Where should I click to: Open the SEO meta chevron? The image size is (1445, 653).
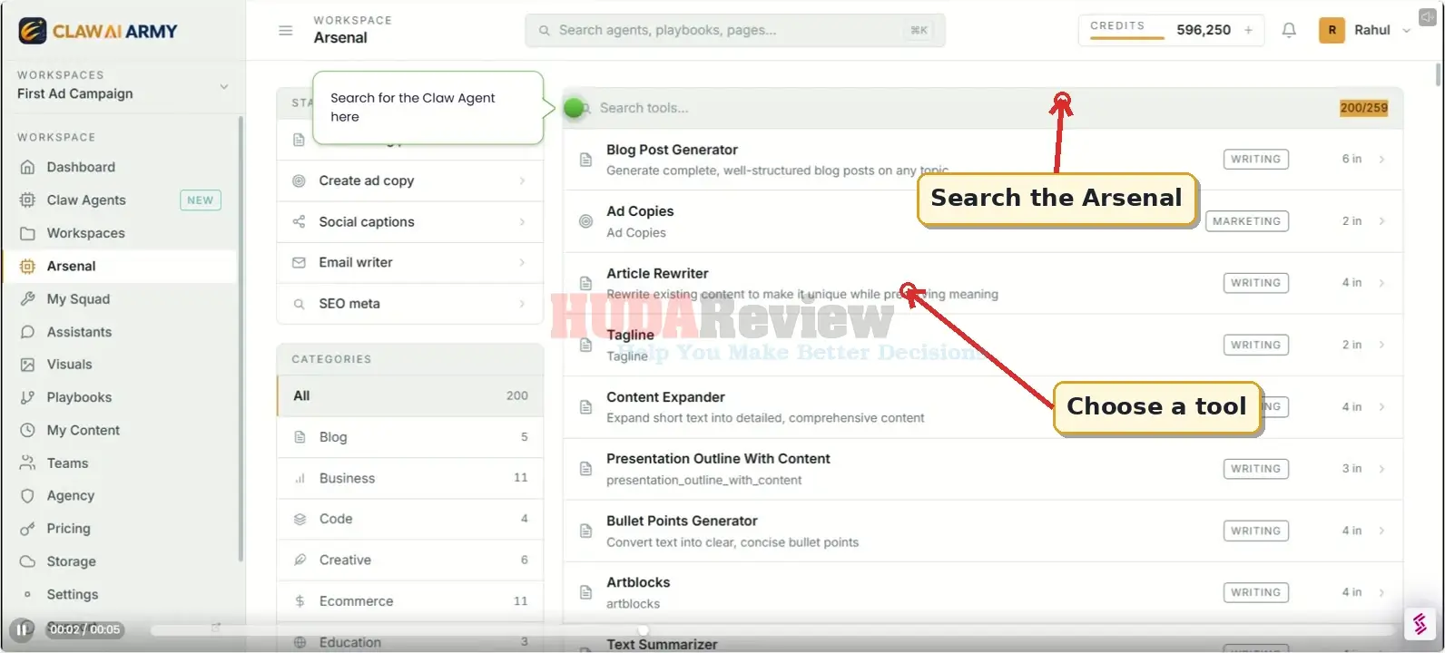(522, 304)
